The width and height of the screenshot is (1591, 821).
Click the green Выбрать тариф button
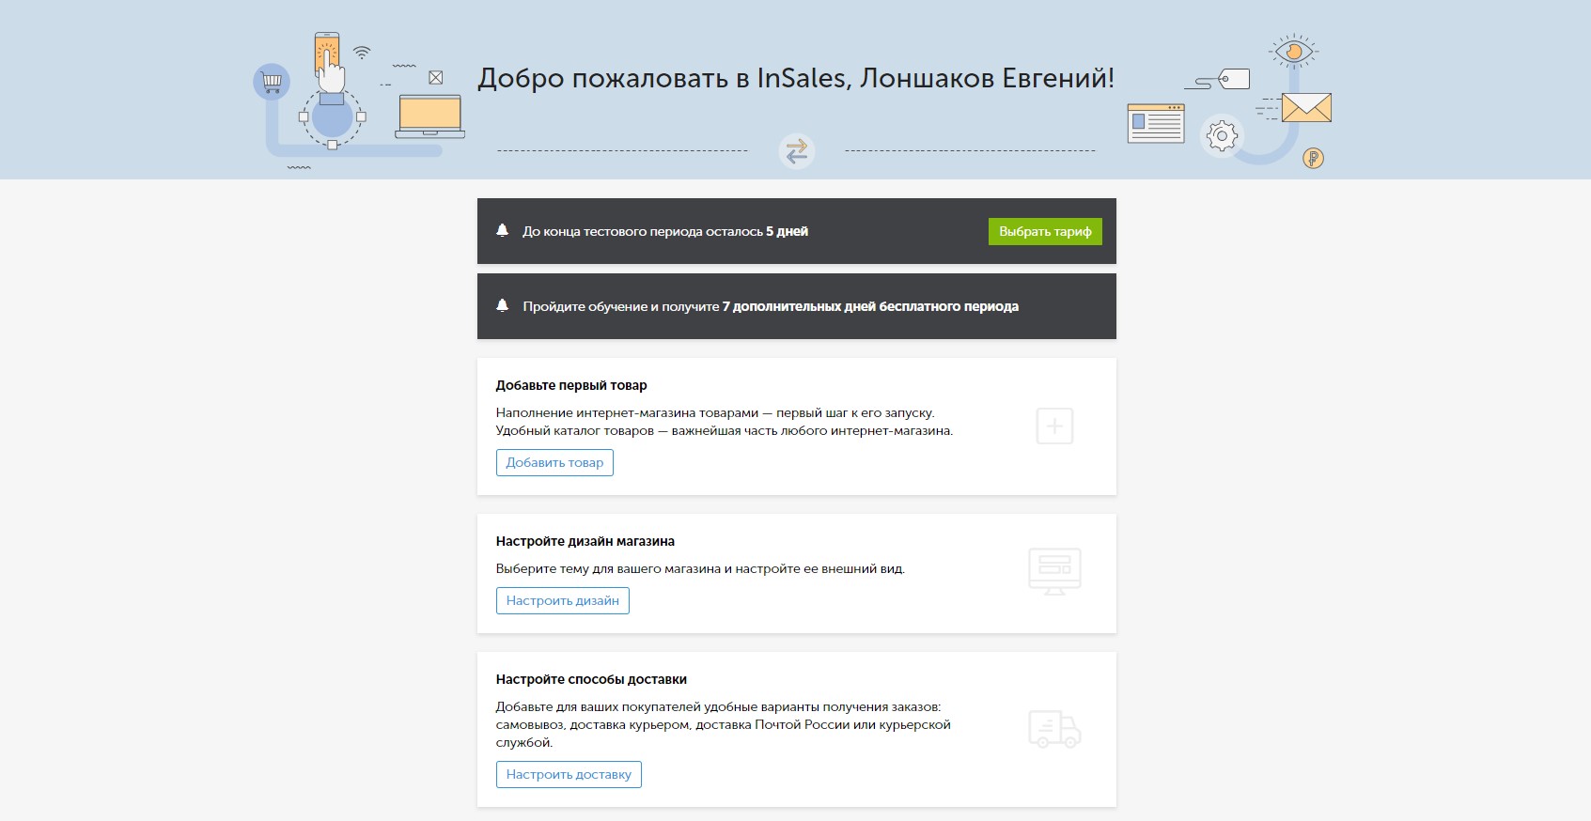coord(1045,232)
